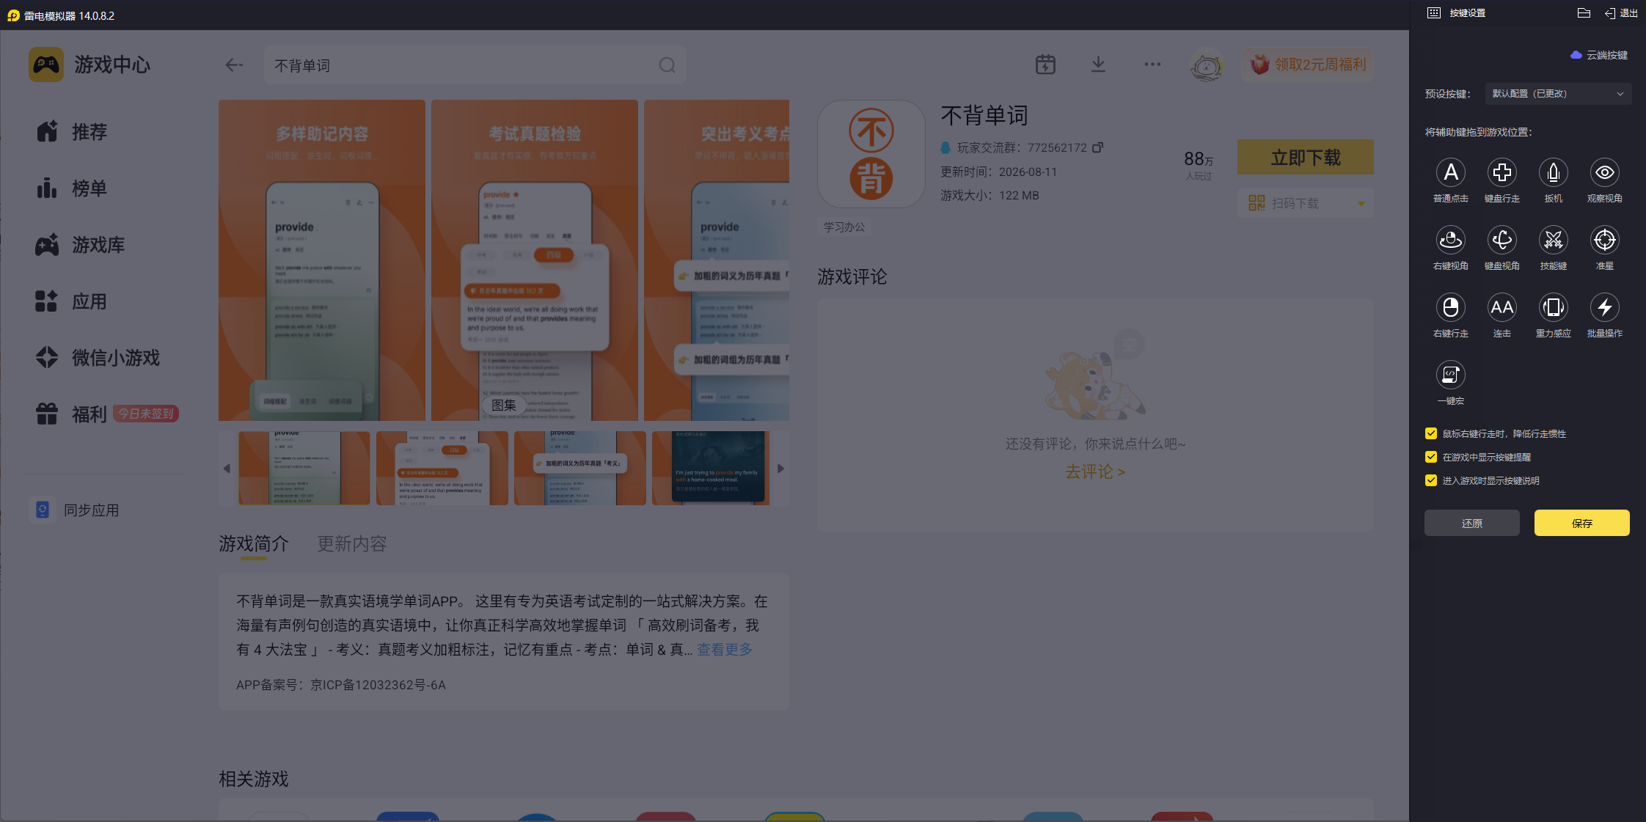Image resolution: width=1646 pixels, height=822 pixels.
Task: Open the key-config folder icon
Action: click(1584, 13)
